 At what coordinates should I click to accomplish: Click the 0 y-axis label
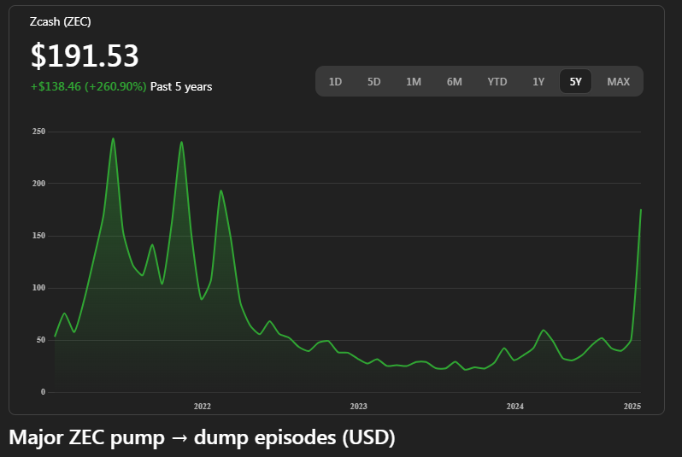coord(43,392)
